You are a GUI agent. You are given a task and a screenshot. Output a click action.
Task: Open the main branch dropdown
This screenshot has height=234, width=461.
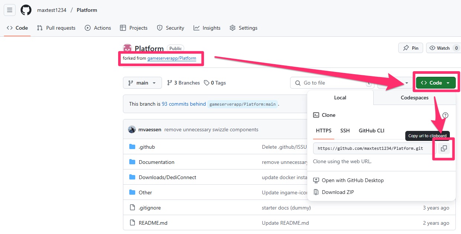pos(142,83)
